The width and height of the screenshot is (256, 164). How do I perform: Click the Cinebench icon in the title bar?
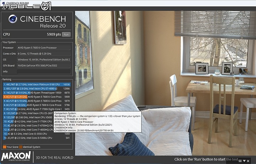tap(4, 3)
